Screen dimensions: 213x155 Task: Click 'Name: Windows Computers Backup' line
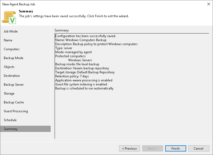pyautogui.click(x=81, y=40)
